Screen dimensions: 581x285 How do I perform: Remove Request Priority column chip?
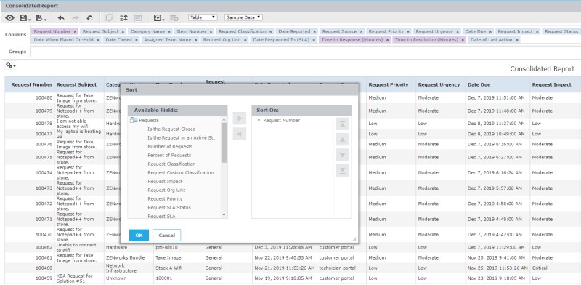[408, 31]
